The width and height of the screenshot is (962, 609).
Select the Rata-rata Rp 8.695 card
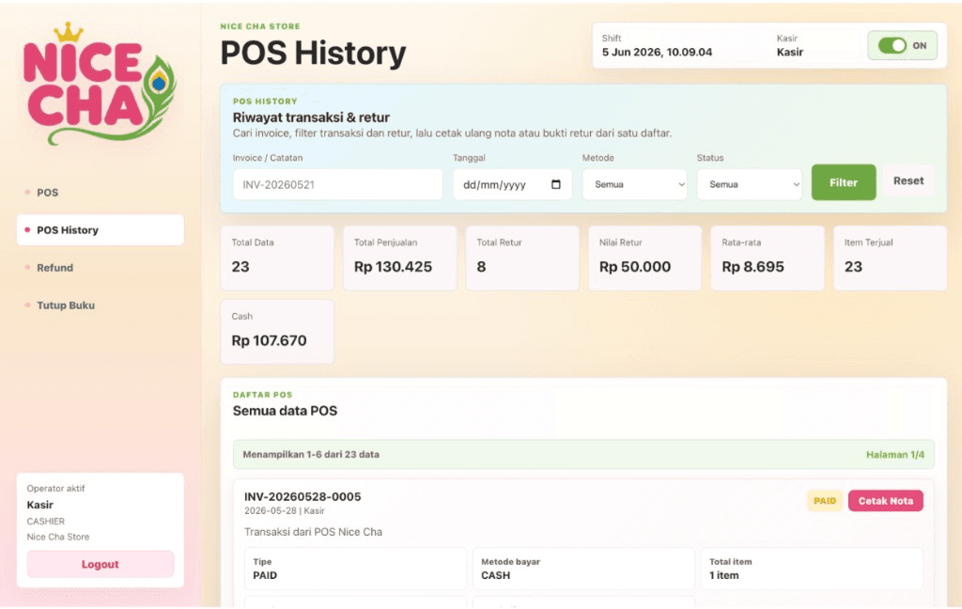tap(768, 258)
